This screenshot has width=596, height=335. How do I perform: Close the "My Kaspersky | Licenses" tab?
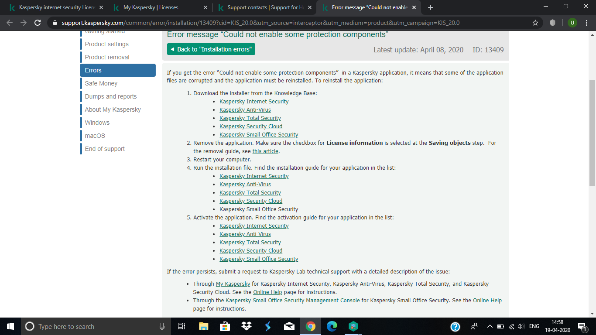[x=205, y=7]
